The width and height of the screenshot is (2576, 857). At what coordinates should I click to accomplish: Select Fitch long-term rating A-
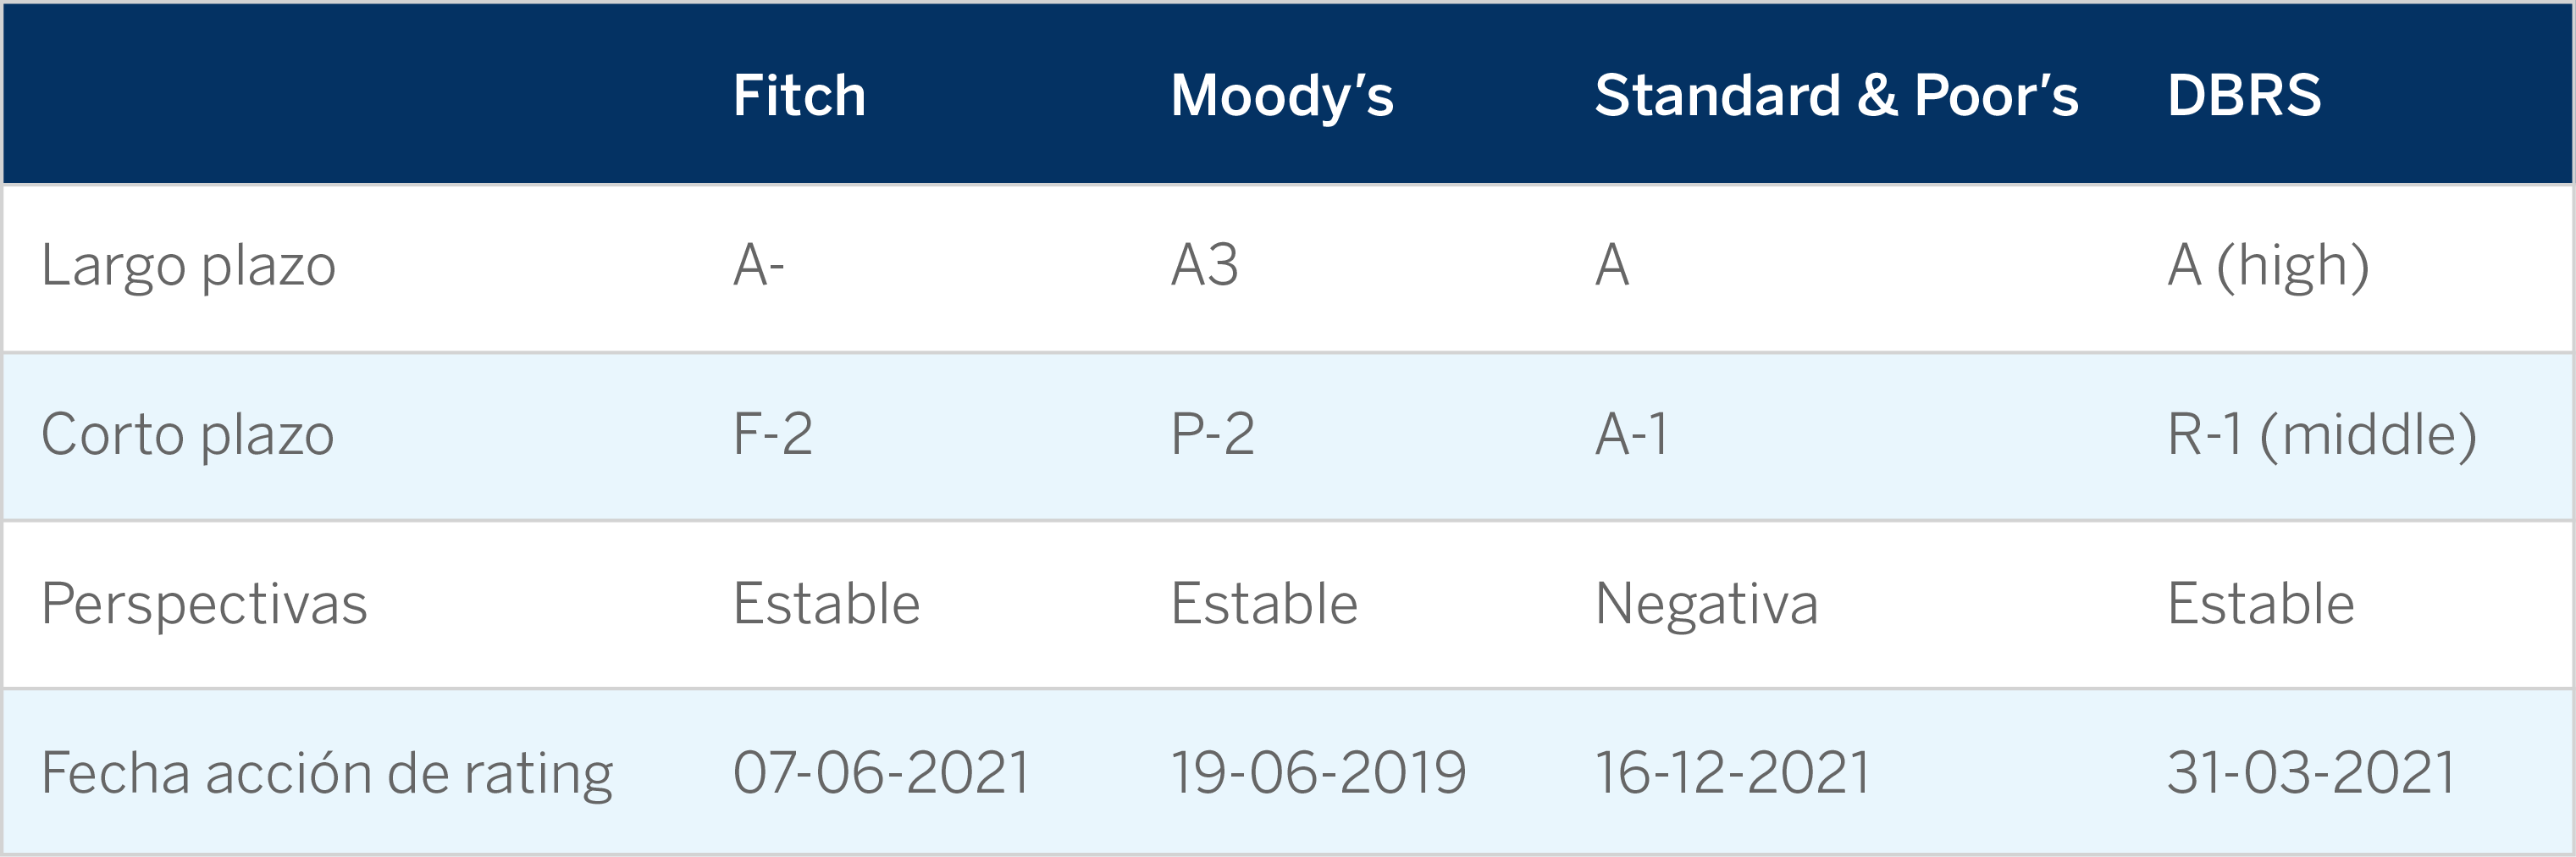click(758, 265)
